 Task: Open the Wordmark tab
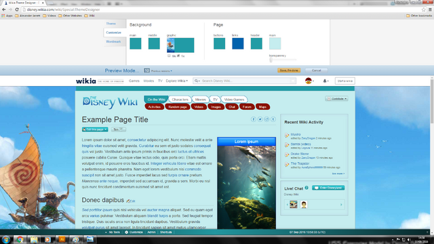113,41
